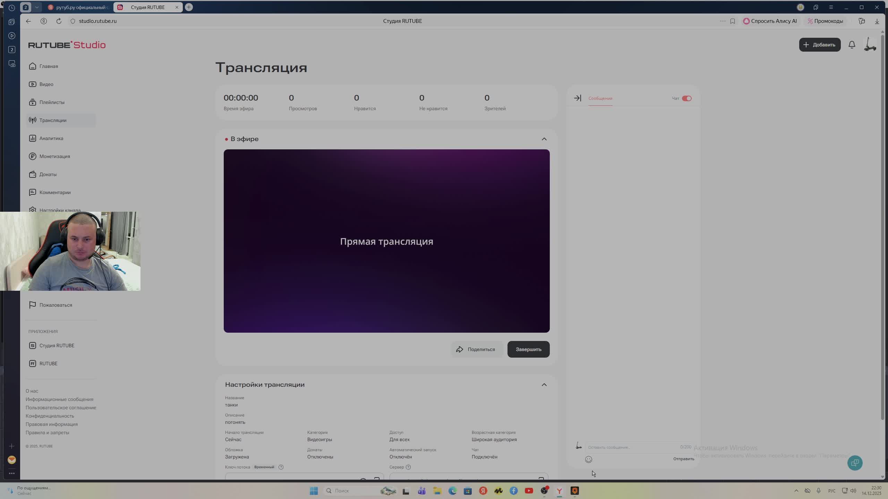
Task: Open Аналитика section in sidebar
Action: tap(51, 138)
